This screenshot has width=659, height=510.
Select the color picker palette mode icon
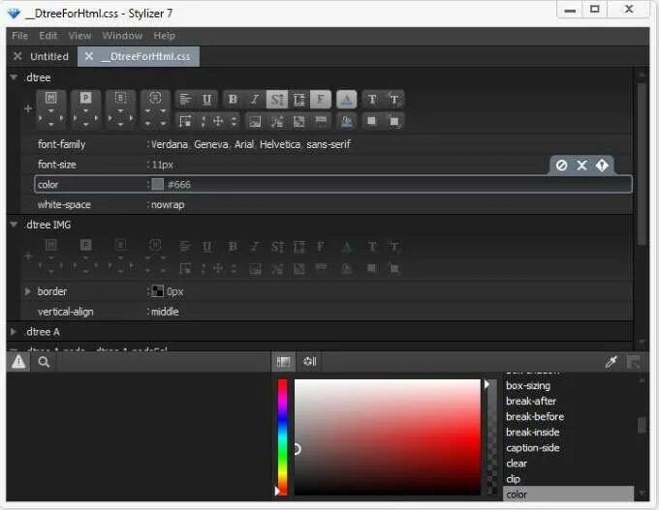[x=283, y=361]
